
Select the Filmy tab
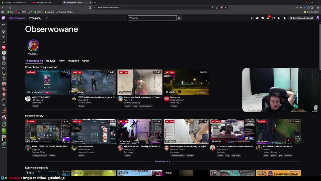tap(61, 61)
